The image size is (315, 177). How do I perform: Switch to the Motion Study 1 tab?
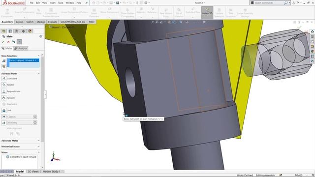pos(51,172)
